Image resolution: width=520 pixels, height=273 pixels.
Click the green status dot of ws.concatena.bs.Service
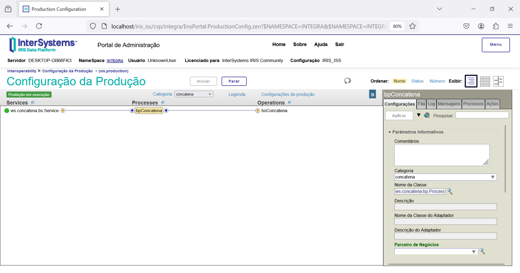[7, 111]
